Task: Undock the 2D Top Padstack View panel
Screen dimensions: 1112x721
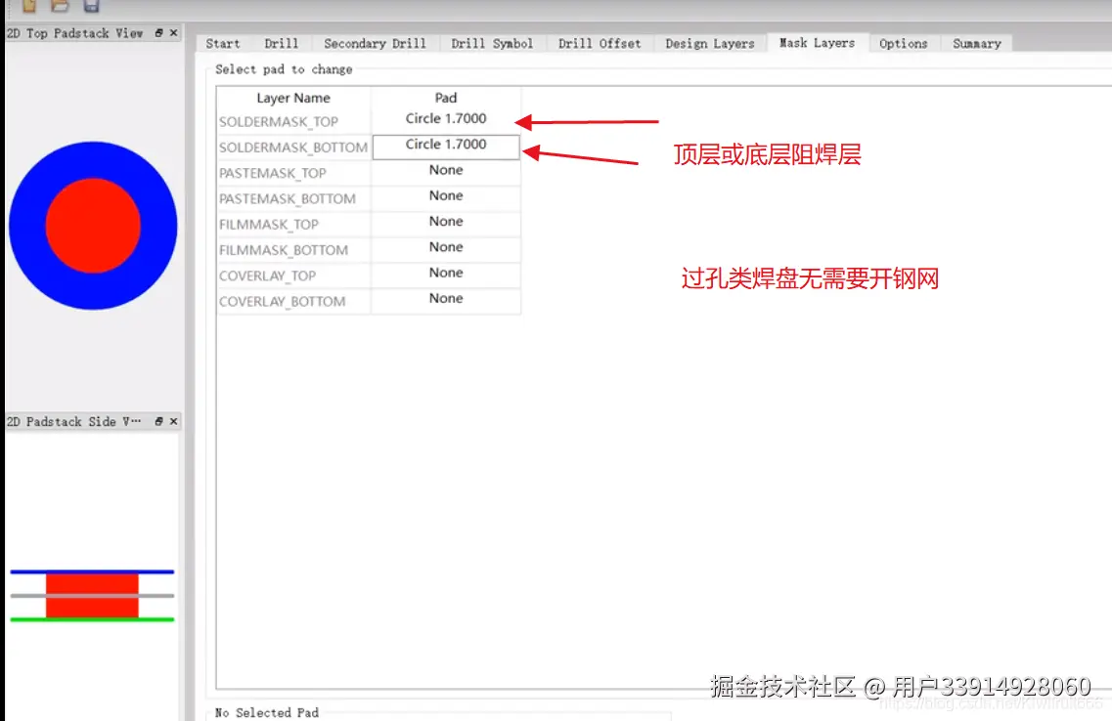Action: tap(158, 32)
